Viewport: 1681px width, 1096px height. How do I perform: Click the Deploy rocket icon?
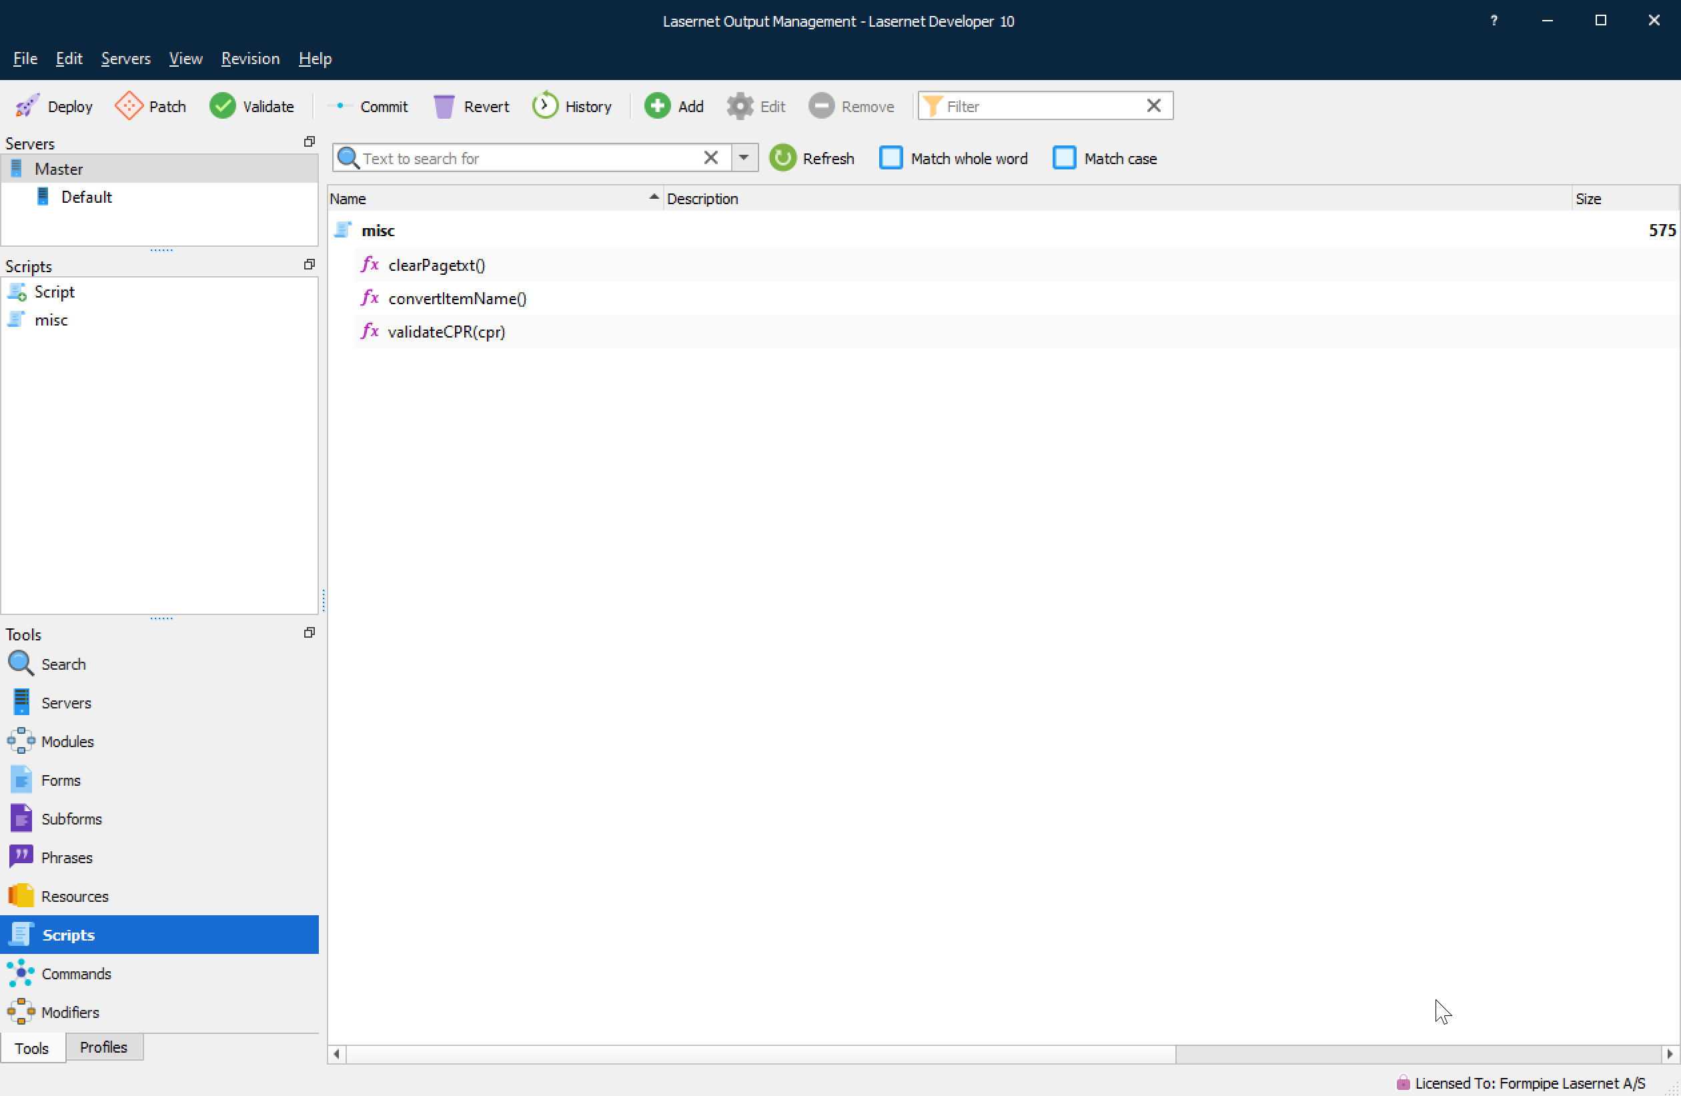coord(27,106)
